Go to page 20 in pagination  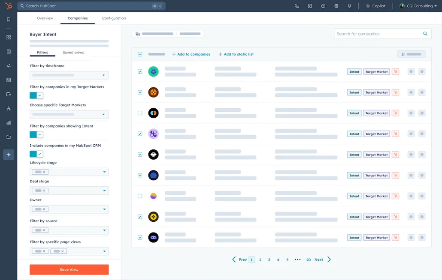click(x=309, y=259)
